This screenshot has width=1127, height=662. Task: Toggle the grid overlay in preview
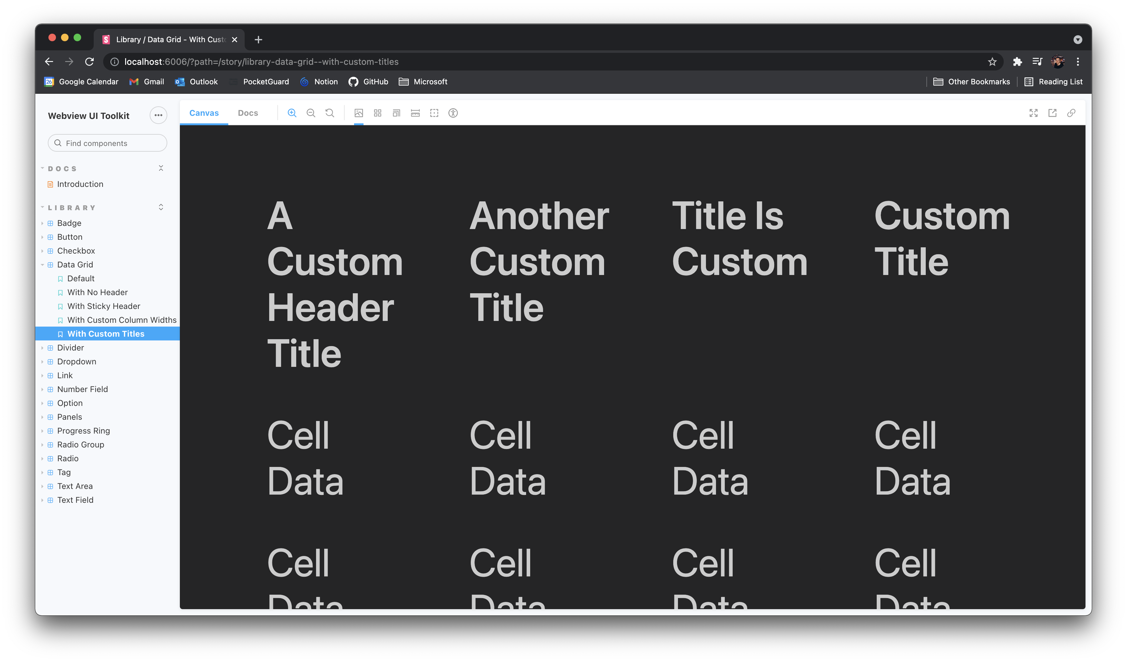click(377, 113)
